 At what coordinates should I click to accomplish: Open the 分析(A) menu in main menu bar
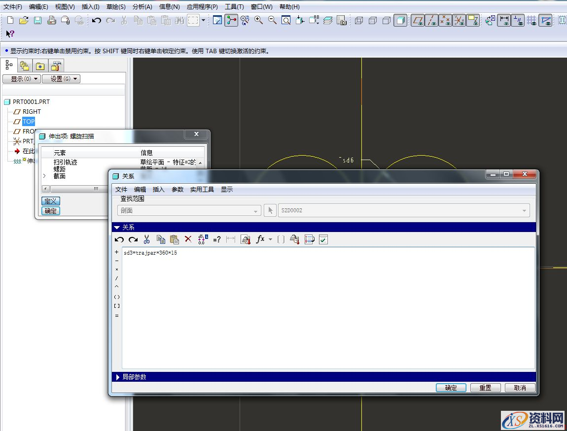pyautogui.click(x=142, y=7)
